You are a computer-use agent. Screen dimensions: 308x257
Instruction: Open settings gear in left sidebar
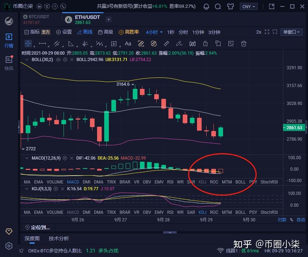[x=9, y=246]
